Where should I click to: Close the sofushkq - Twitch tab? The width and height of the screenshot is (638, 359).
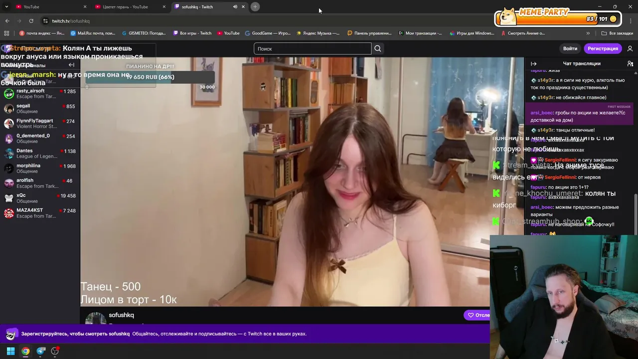pyautogui.click(x=243, y=6)
